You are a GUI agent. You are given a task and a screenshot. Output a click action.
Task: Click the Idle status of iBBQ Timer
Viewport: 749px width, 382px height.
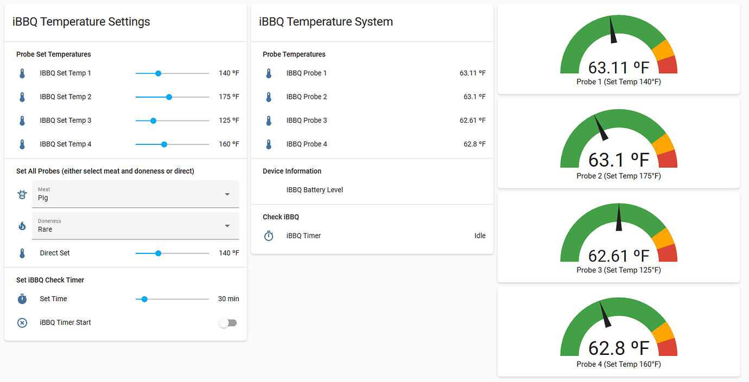(480, 235)
